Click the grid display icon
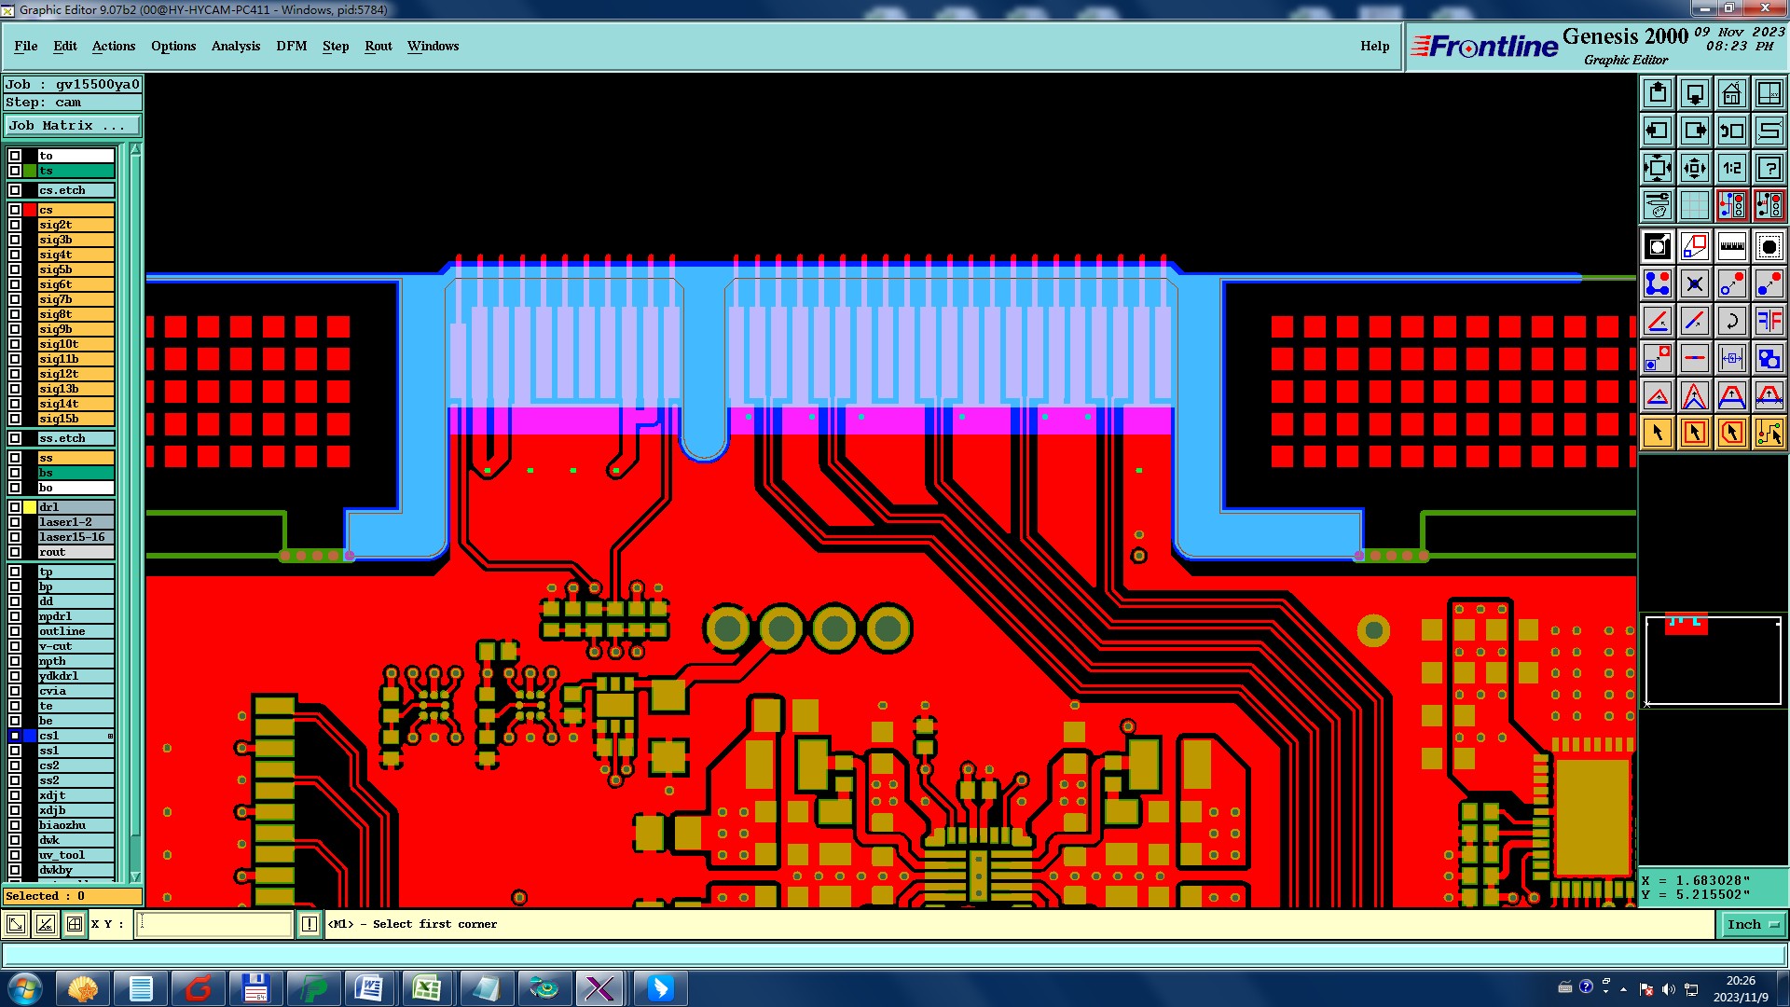The height and width of the screenshot is (1007, 1790). point(1694,205)
